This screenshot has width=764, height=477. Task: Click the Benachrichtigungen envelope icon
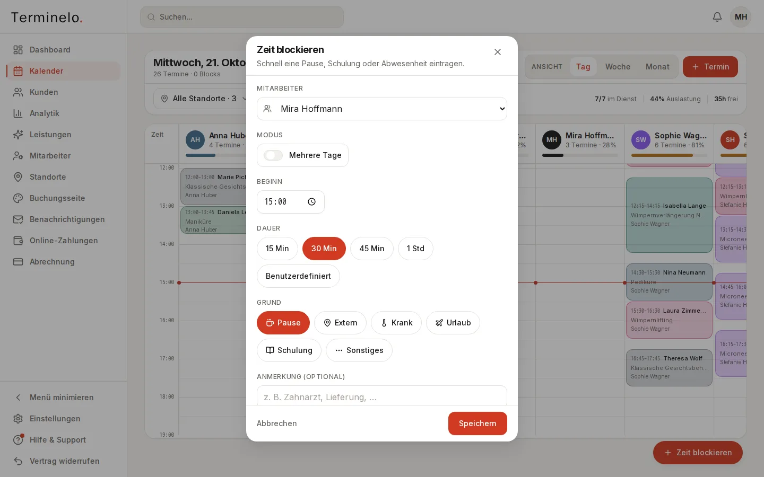coord(18,219)
